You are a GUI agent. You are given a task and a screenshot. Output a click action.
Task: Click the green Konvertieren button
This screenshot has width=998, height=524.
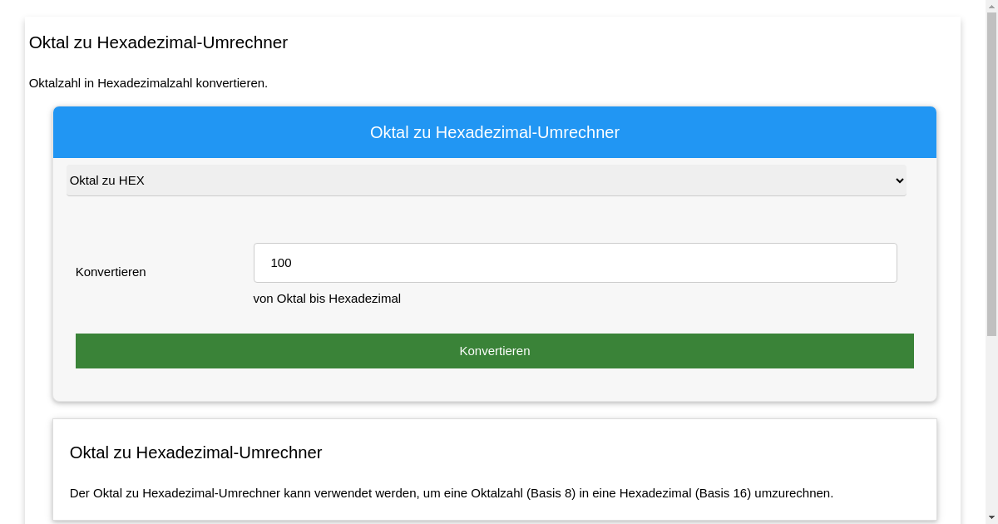(x=495, y=350)
